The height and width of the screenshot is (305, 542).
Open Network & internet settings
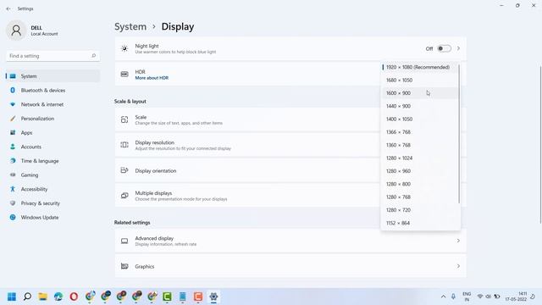point(53,104)
